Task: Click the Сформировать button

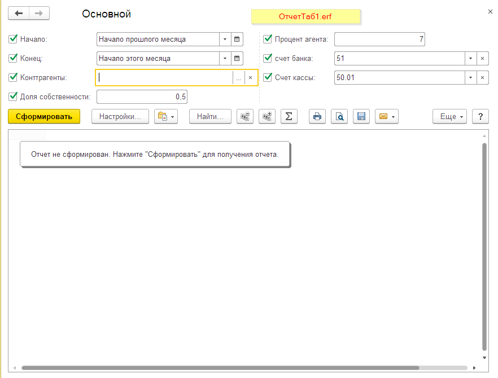Action: click(x=44, y=116)
